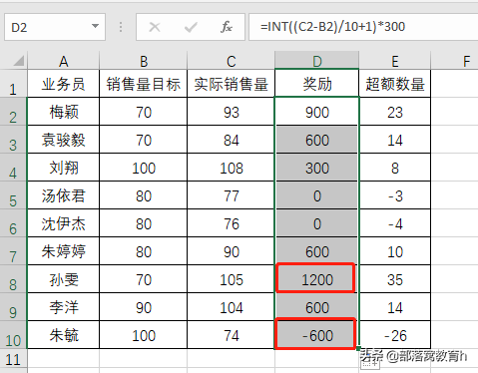Viewport: 478px width, 373px height.
Task: Select cell with name 刘翔
Action: click(x=63, y=168)
